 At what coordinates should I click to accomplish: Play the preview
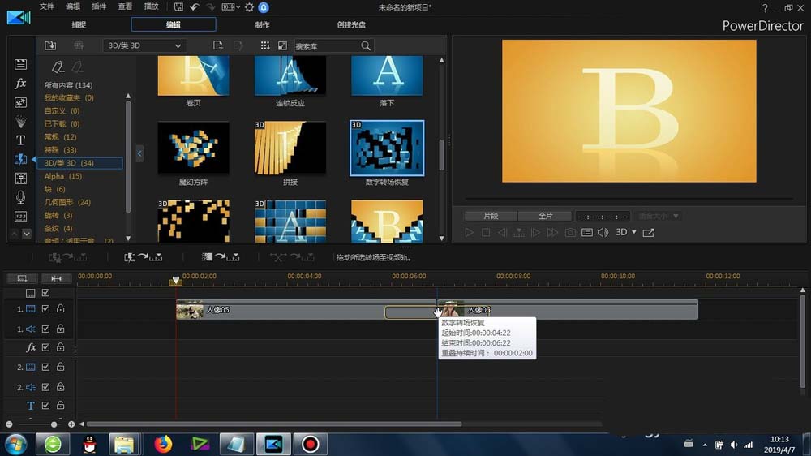pyautogui.click(x=469, y=232)
